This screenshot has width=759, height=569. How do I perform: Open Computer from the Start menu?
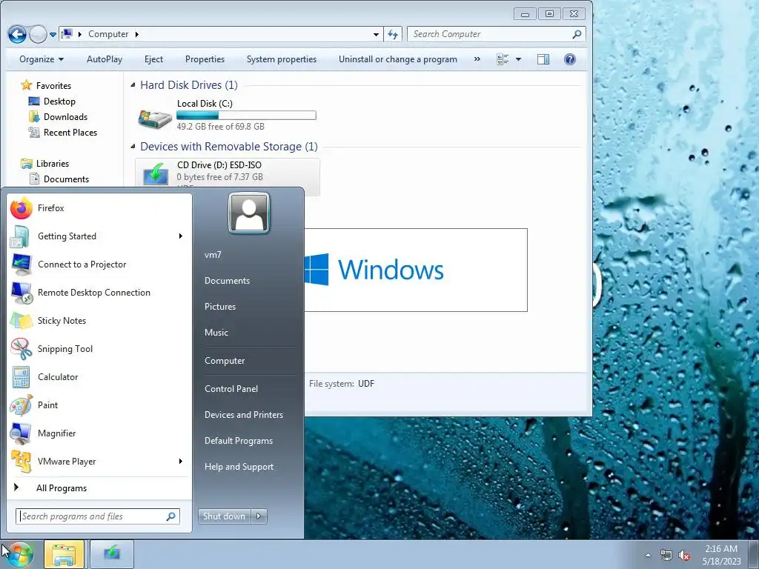coord(225,361)
